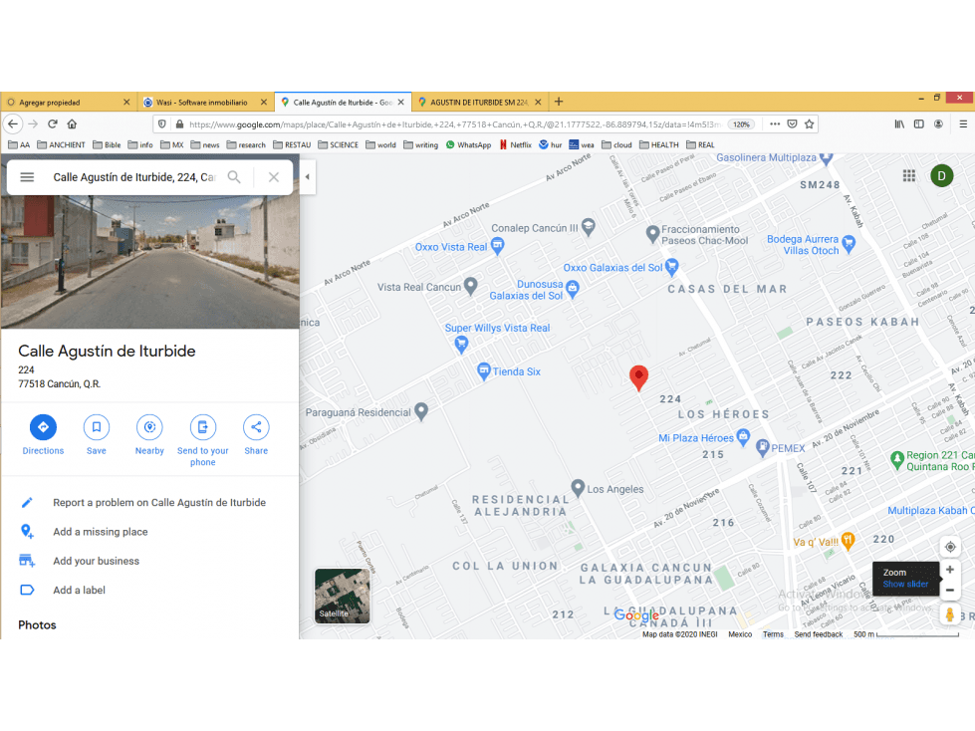Open page actions three-dot menu in address bar

click(774, 123)
